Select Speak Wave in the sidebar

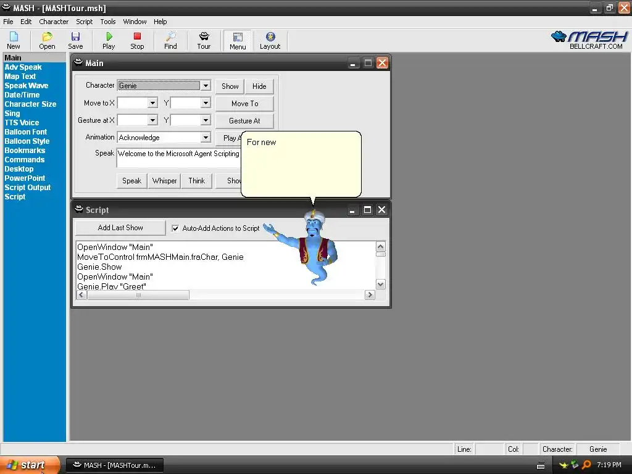26,86
